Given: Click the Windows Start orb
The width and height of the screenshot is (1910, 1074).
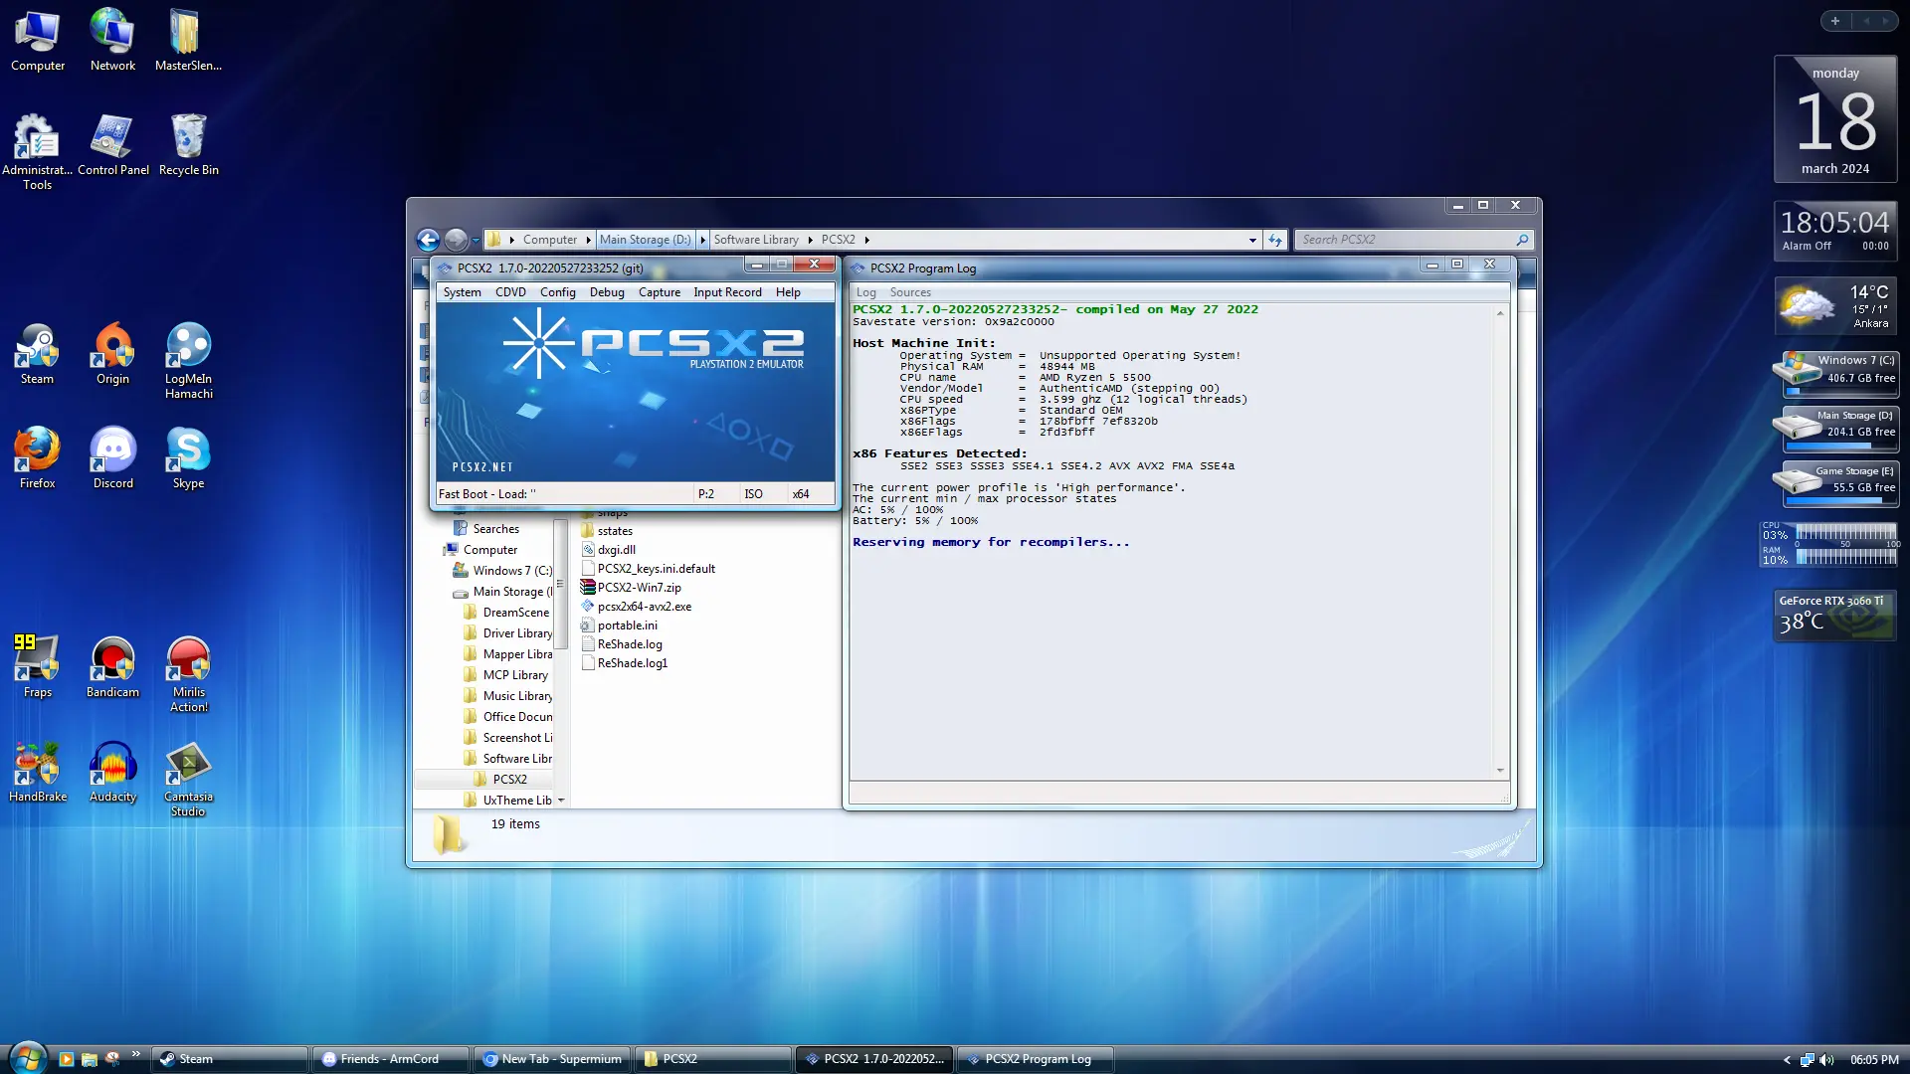Looking at the screenshot, I should 27,1058.
